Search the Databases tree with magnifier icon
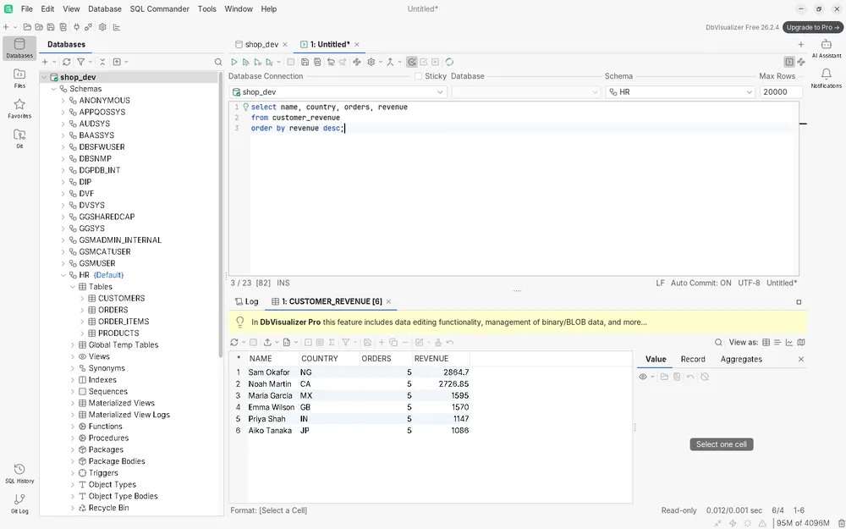846x529 pixels. [218, 62]
